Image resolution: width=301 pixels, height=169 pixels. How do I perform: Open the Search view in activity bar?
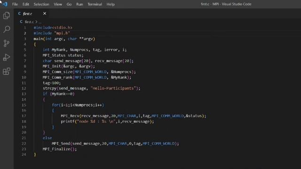[x=7, y=29]
